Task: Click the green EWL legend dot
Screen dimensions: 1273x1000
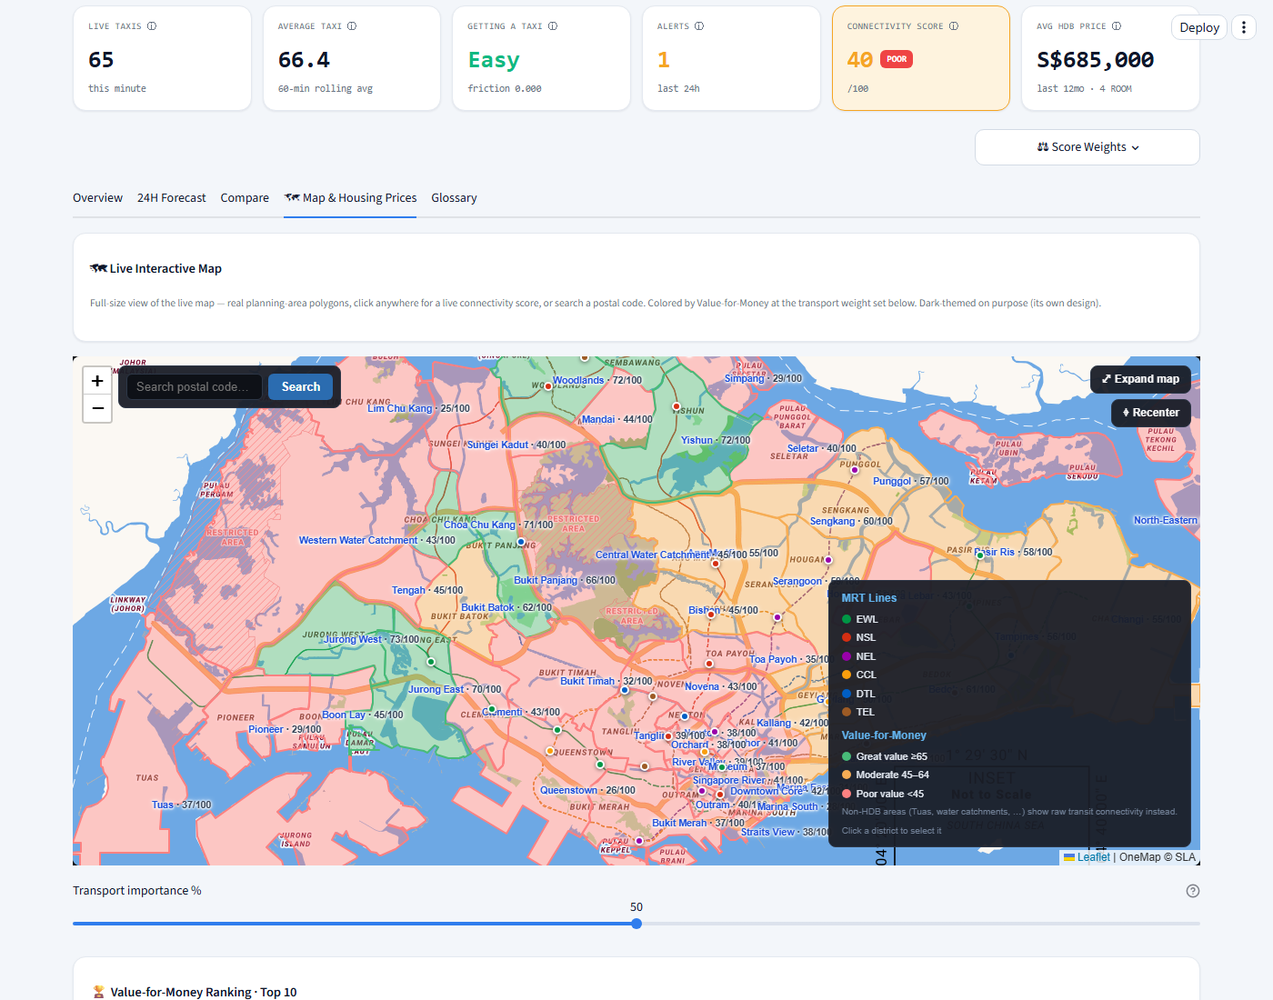Action: [847, 619]
